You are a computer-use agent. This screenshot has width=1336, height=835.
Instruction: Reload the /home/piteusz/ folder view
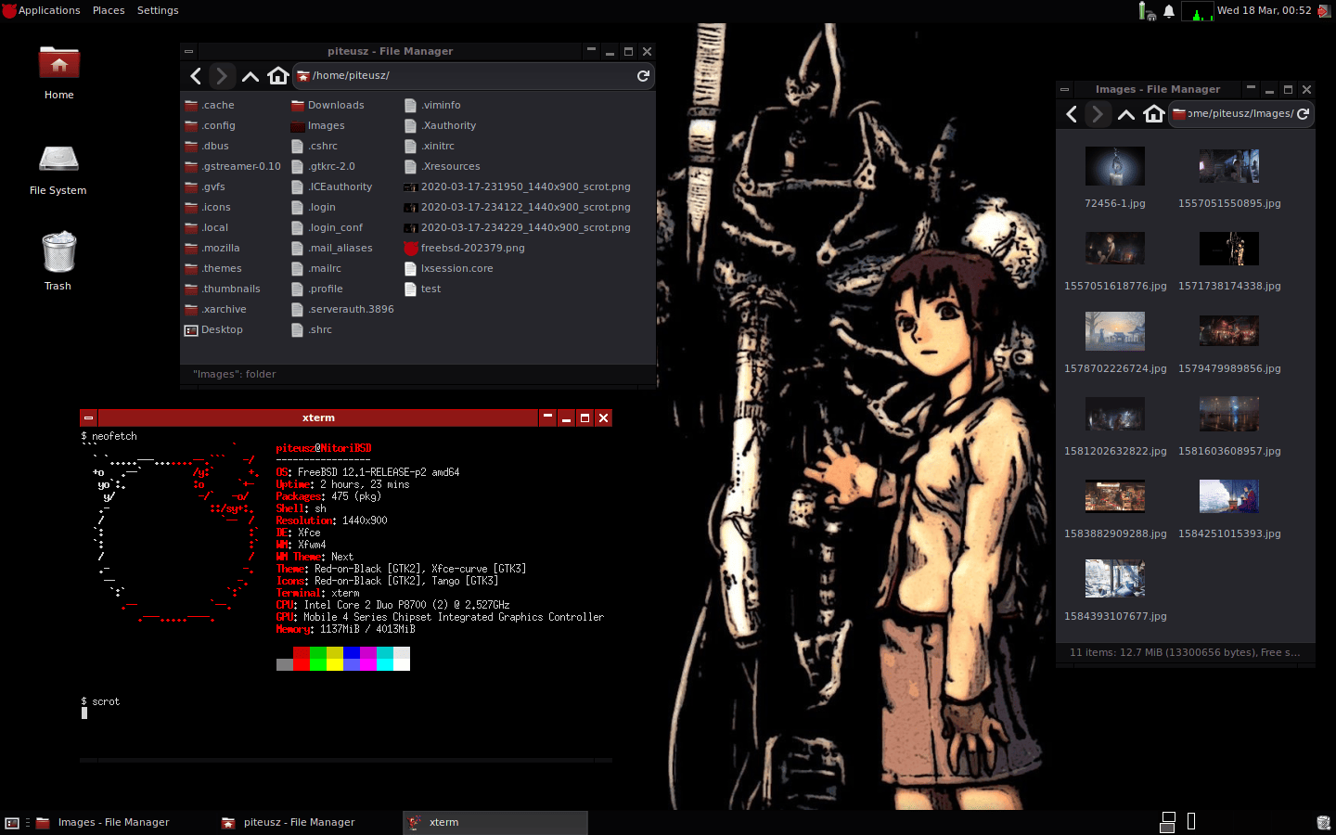(x=643, y=76)
